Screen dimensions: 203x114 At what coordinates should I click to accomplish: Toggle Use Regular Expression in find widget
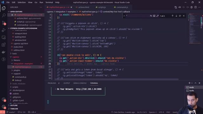pos(157,16)
